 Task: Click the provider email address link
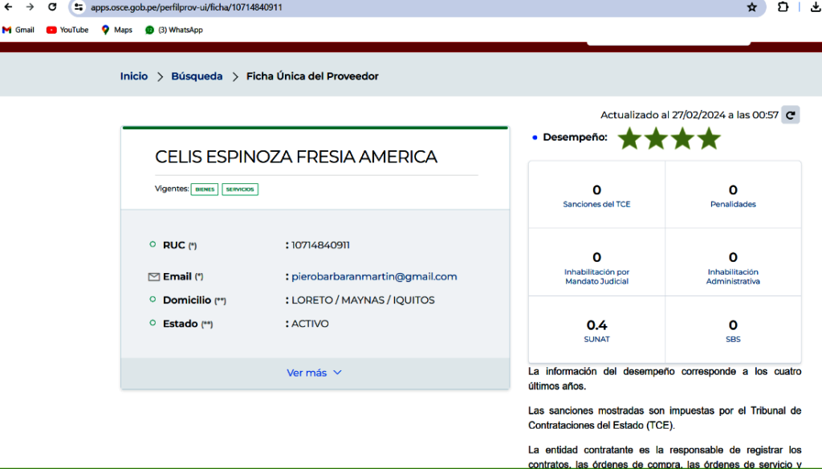coord(374,276)
